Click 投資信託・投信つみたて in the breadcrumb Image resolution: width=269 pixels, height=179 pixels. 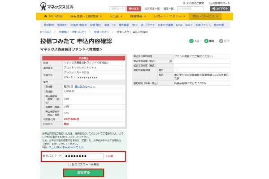click(x=73, y=32)
